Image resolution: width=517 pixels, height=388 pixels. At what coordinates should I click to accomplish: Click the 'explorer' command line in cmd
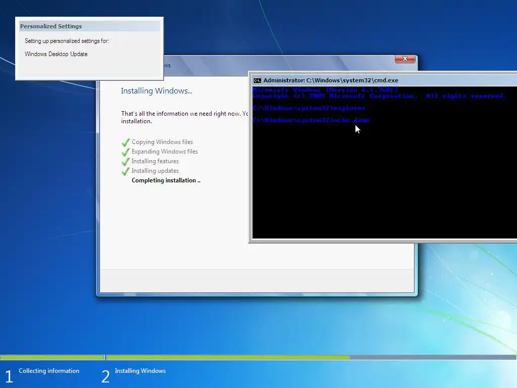click(309, 108)
